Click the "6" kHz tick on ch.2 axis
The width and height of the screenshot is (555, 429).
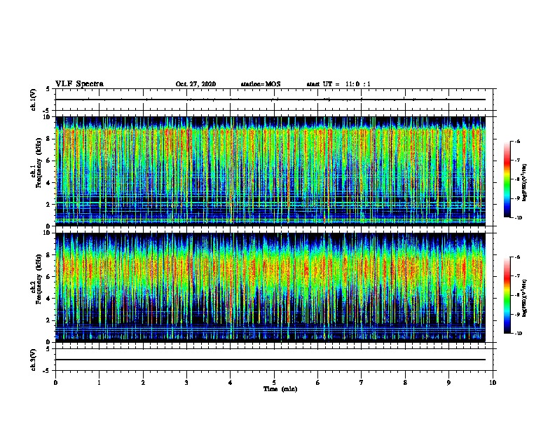pyautogui.click(x=48, y=277)
